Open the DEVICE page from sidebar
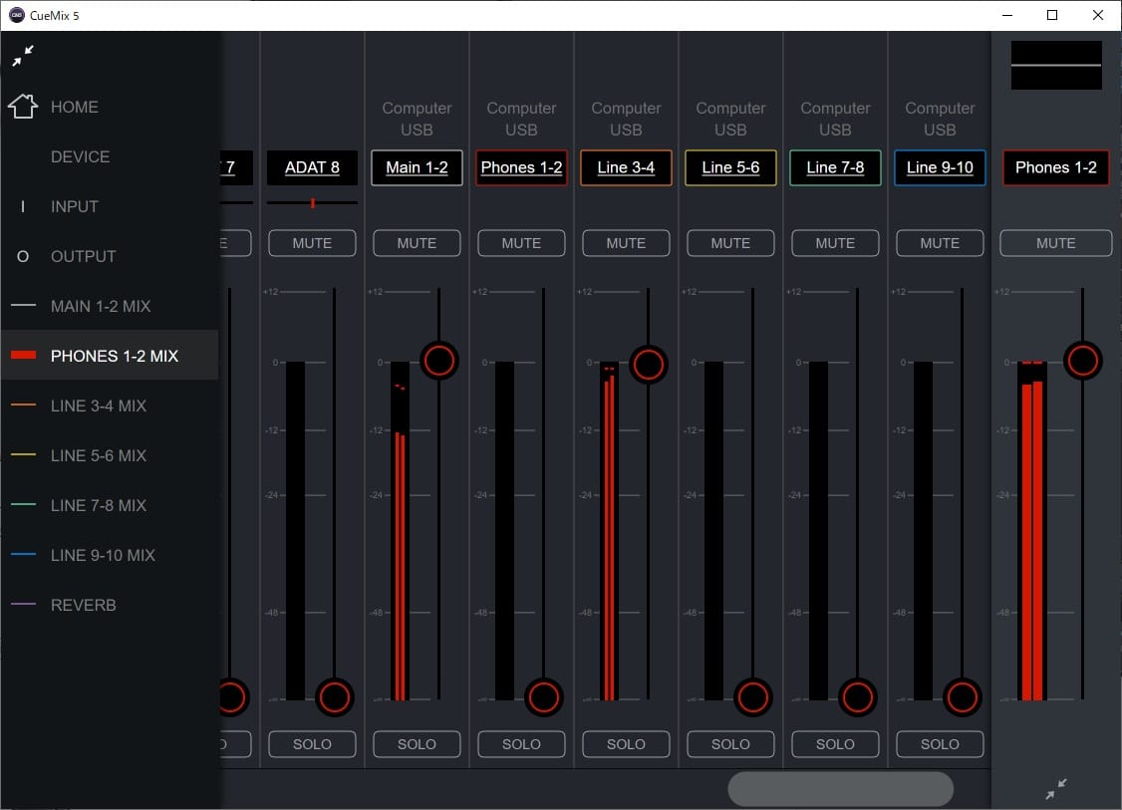This screenshot has height=810, width=1122. [x=81, y=156]
